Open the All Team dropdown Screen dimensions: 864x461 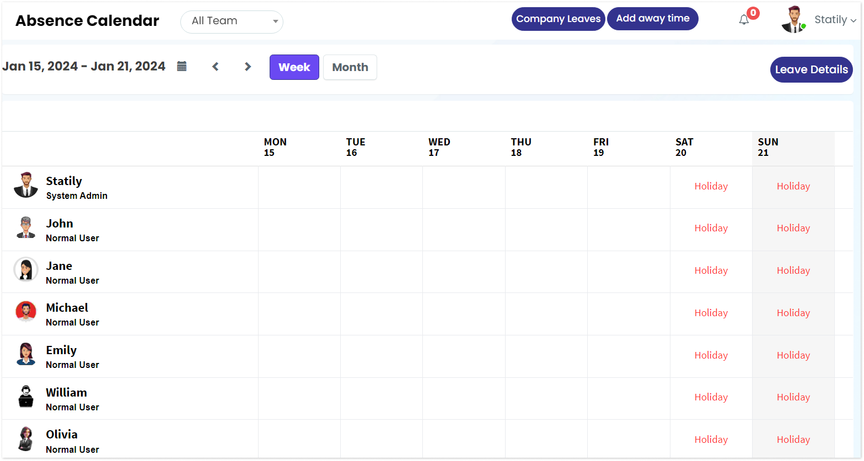232,21
